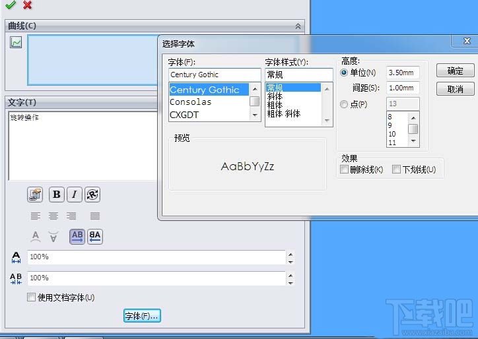Click the spacing 100% field
478x339 pixels.
pyautogui.click(x=156, y=278)
